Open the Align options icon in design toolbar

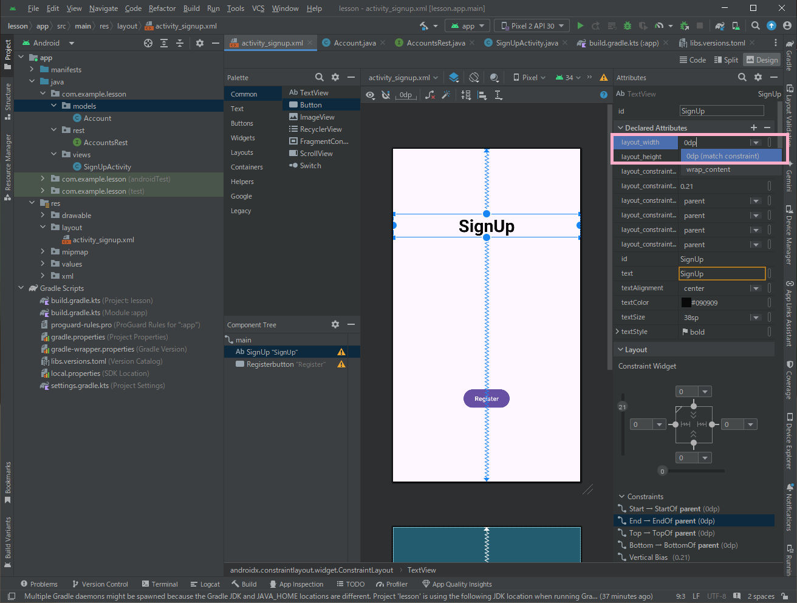pos(482,95)
